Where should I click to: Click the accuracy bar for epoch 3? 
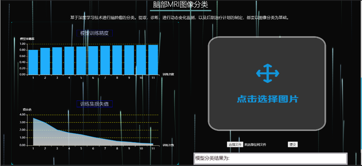point(57,61)
